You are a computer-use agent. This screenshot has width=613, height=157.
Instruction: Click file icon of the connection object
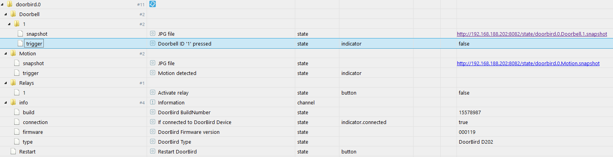(17, 122)
